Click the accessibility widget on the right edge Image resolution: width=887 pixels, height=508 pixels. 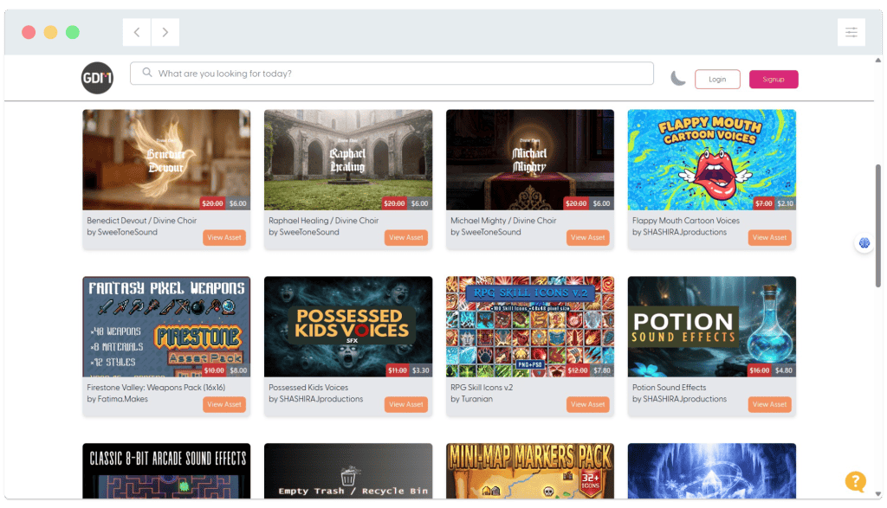point(864,243)
